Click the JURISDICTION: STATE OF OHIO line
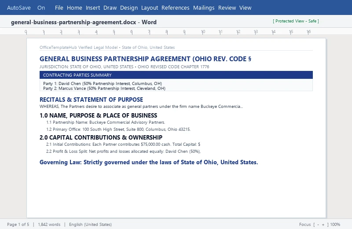 [x=125, y=67]
